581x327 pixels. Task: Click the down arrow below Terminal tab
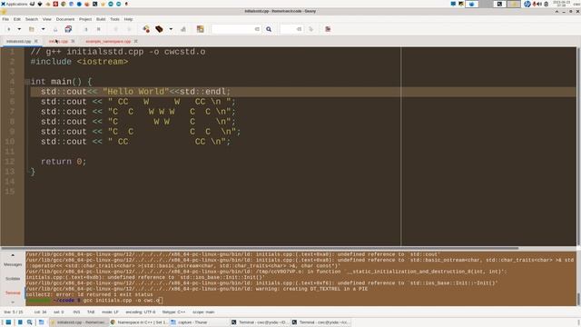tap(13, 302)
